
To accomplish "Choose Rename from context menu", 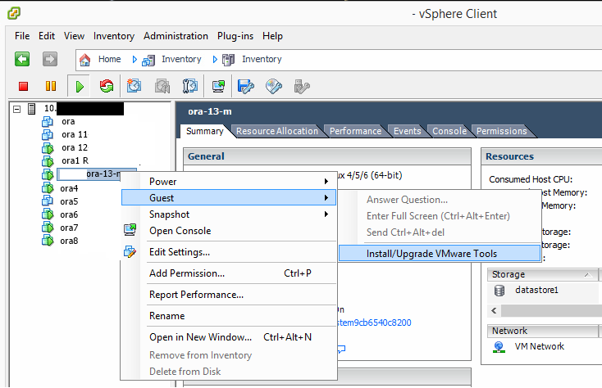I will (229, 316).
